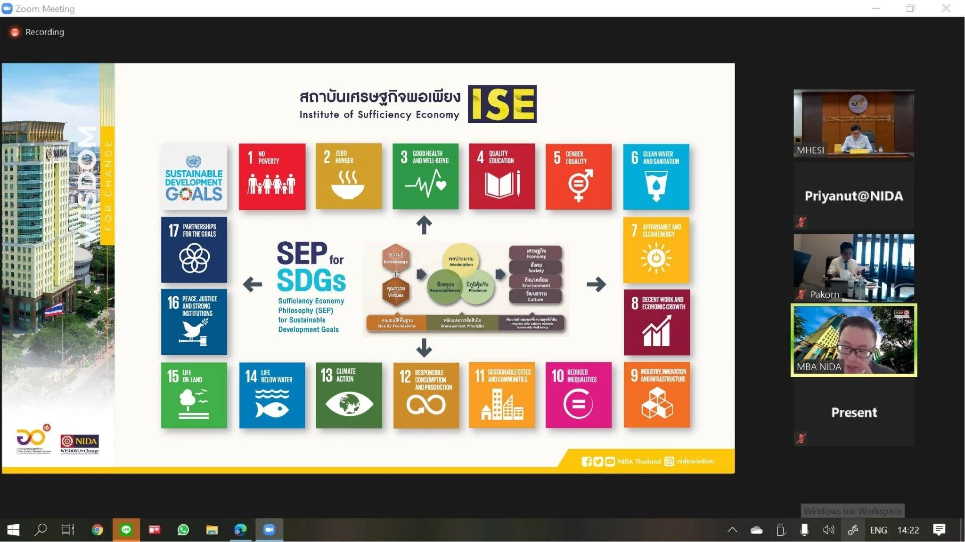Click the muted mic icon on Priyanut@NIDA
The height and width of the screenshot is (542, 965).
(x=801, y=222)
